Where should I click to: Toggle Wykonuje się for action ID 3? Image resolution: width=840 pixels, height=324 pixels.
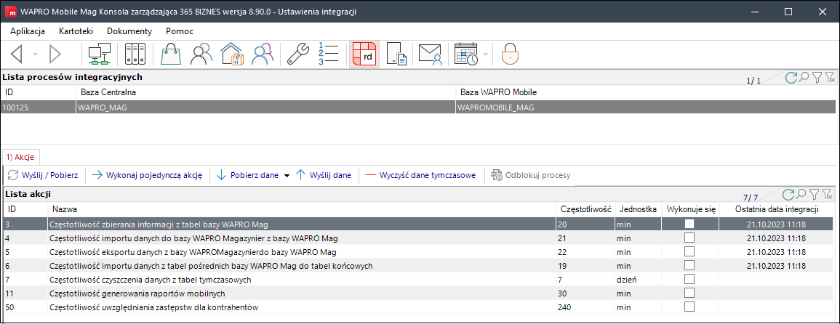tap(689, 223)
